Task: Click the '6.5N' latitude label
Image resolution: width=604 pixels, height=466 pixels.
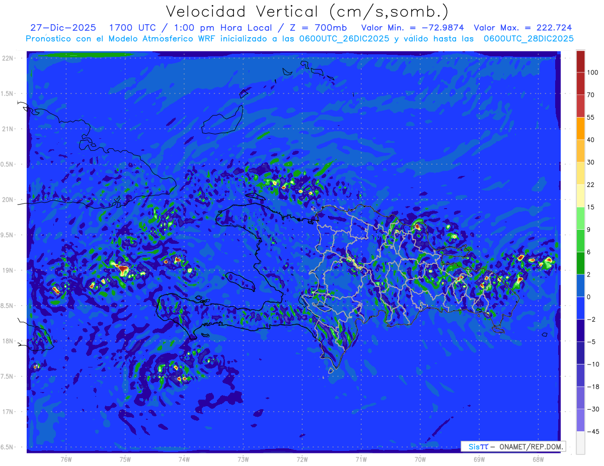Action: coord(8,447)
